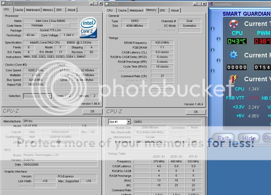Viewport: 271px width, 195px height.
Task: Click the battery lightning voltage icon
Action: click(234, 79)
